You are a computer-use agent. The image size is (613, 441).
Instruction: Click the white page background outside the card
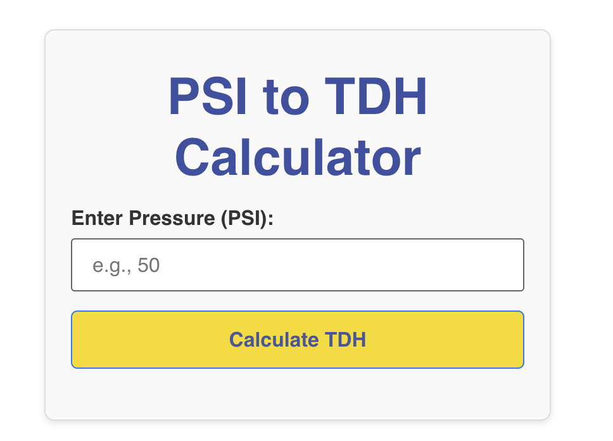pos(583,222)
